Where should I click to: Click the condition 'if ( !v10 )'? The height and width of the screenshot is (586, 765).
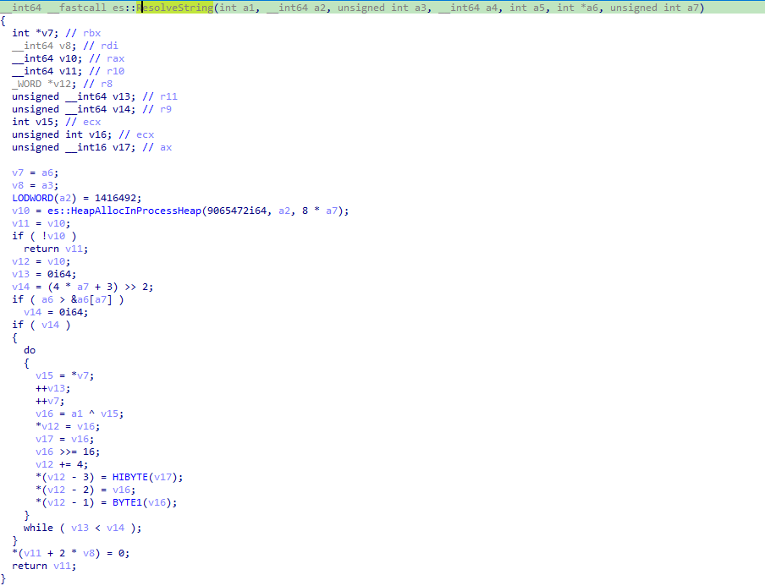pyautogui.click(x=44, y=236)
